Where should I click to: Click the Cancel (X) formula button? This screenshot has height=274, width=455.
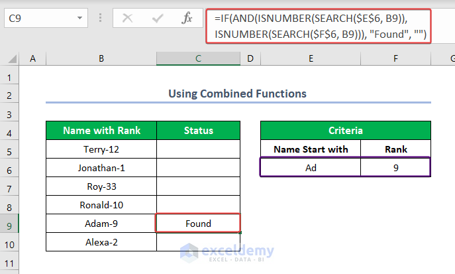127,19
